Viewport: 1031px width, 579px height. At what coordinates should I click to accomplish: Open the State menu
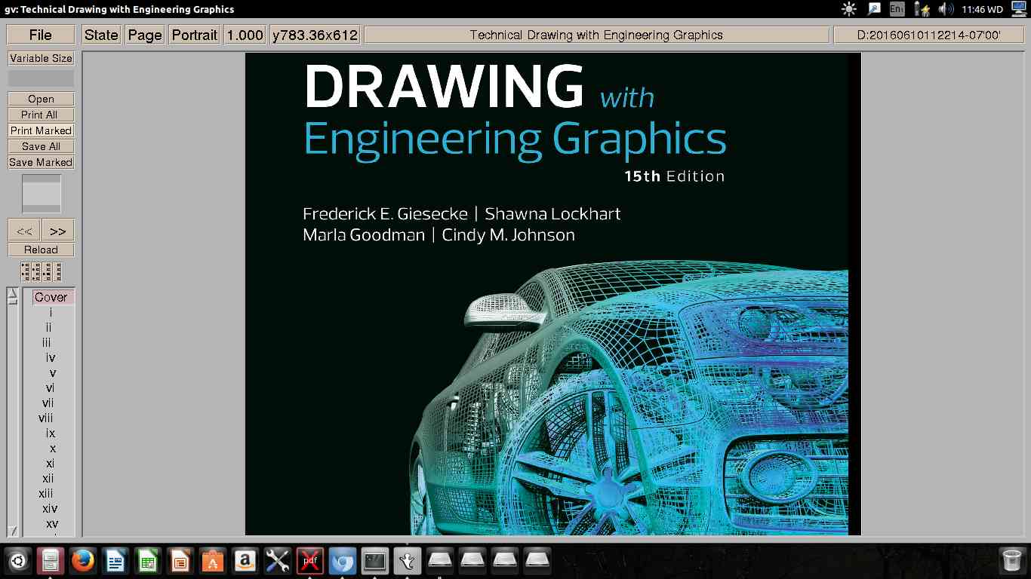[101, 35]
